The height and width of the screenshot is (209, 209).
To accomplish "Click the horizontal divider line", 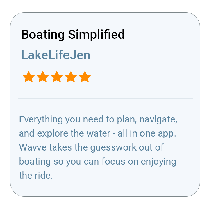I will [x=105, y=98].
